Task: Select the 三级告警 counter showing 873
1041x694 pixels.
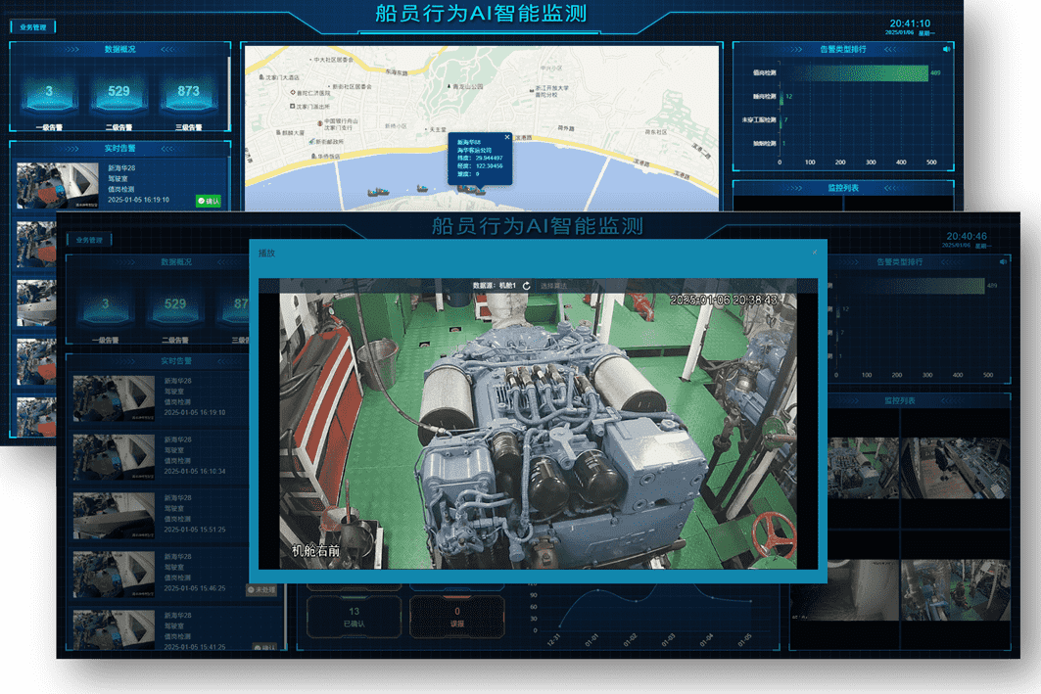Action: pyautogui.click(x=188, y=95)
